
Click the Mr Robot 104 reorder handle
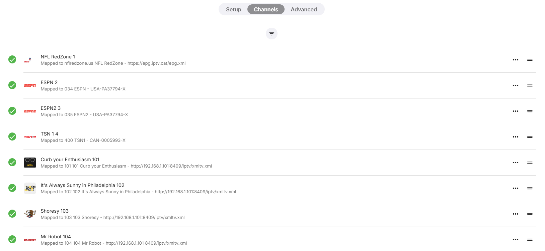[x=530, y=240]
